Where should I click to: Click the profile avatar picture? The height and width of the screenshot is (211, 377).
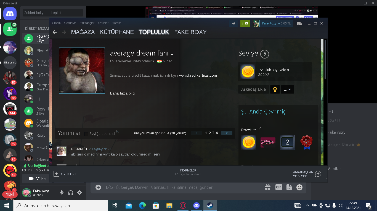[x=82, y=71]
